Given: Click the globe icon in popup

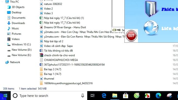Looking at the screenshot, I should [x=151, y=28].
